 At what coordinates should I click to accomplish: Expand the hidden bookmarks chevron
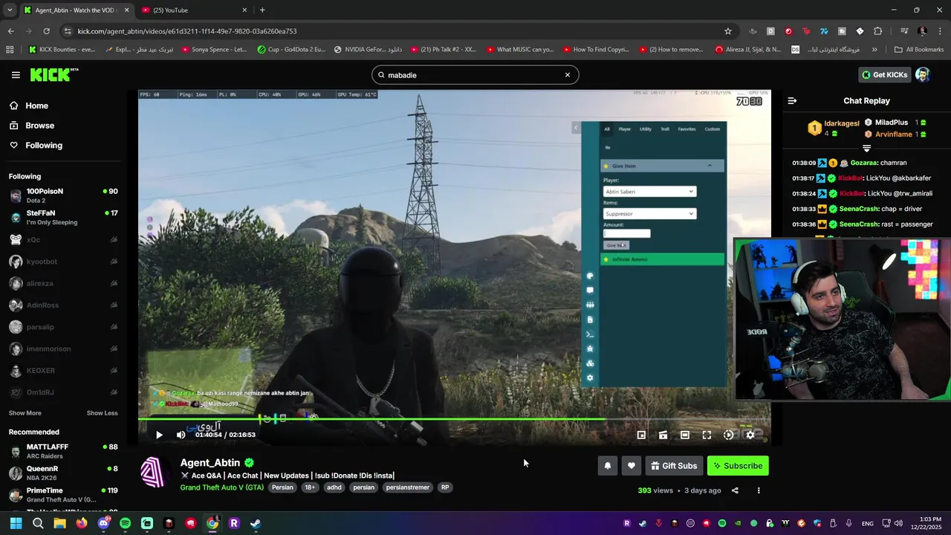(874, 50)
